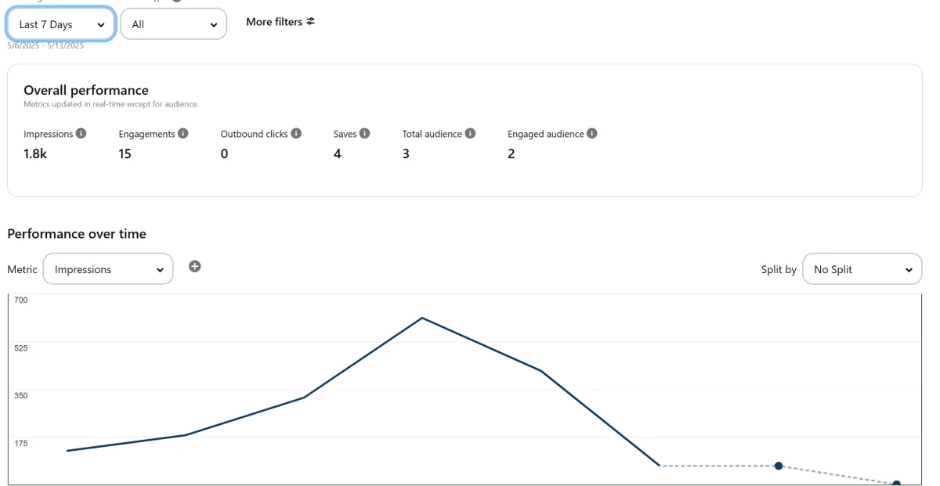The image size is (940, 486).
Task: Open the Last 7 Days date range dropdown
Action: [x=61, y=24]
